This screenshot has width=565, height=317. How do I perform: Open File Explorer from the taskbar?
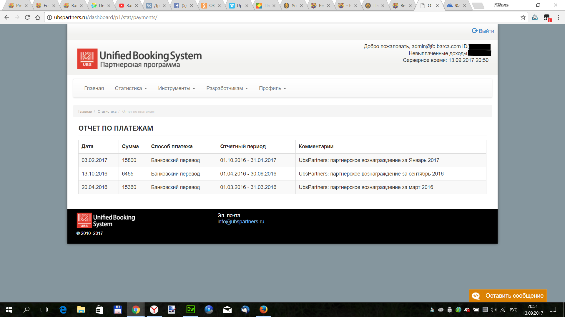[81, 309]
